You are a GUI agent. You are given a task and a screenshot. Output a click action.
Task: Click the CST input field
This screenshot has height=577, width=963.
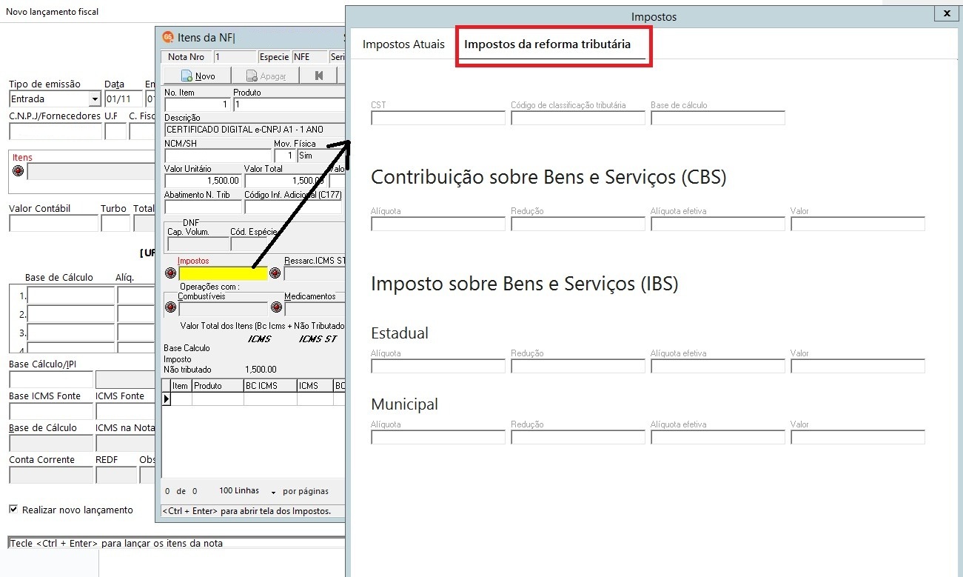[438, 118]
